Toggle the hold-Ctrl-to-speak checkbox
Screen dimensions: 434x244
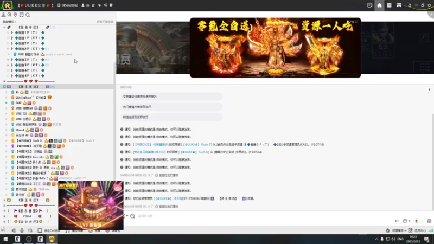pos(40,230)
